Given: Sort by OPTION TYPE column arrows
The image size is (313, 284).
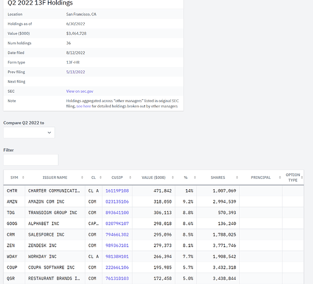Looking at the screenshot, I should pos(302,178).
